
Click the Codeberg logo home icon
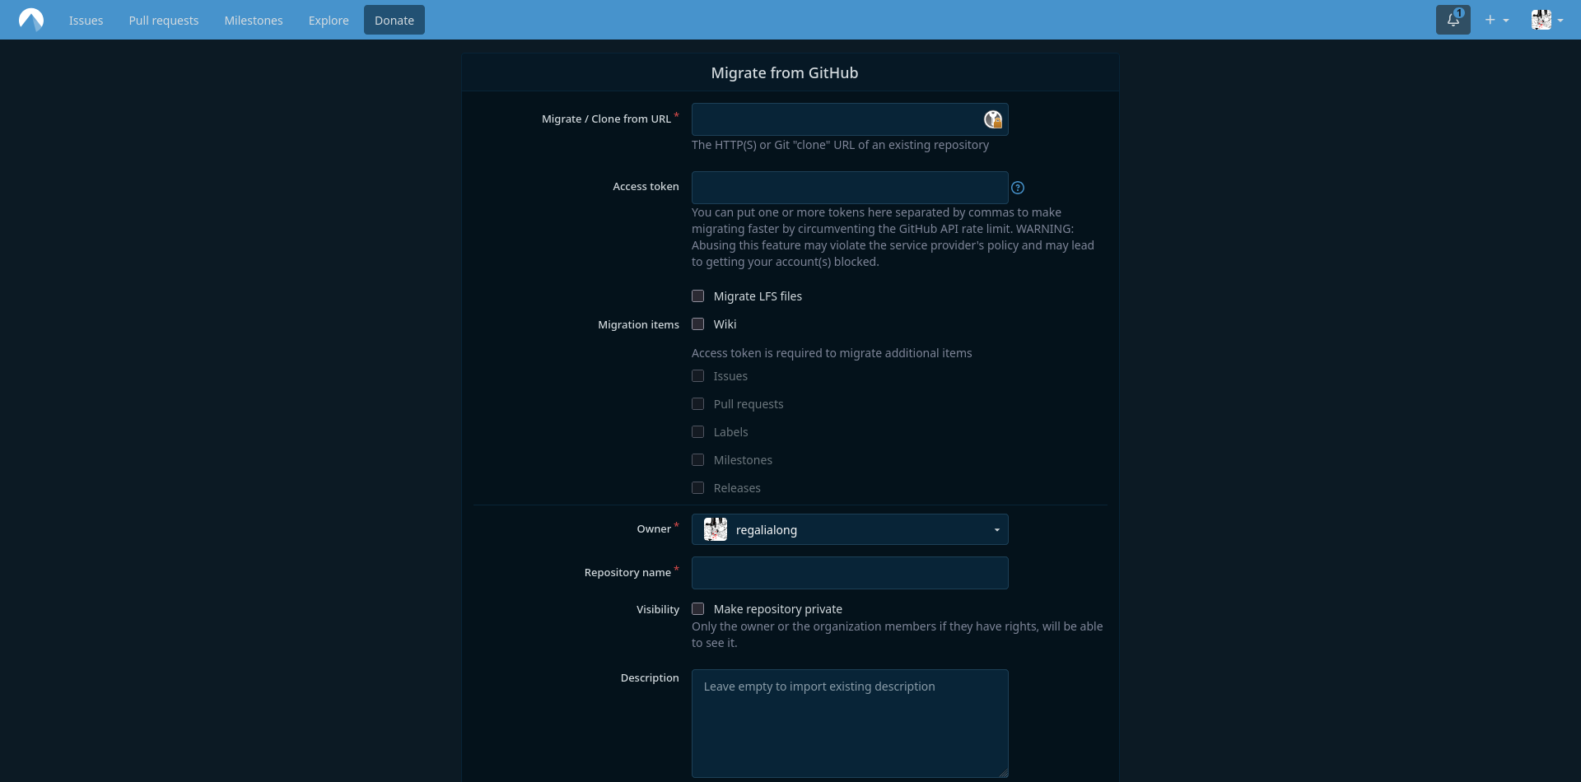[x=31, y=20]
